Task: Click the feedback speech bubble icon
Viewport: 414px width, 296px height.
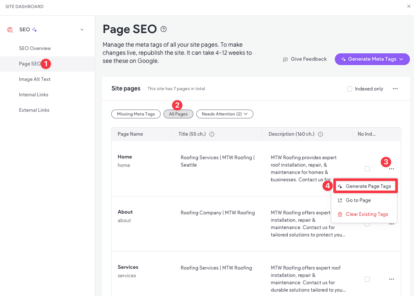Action: tap(285, 60)
